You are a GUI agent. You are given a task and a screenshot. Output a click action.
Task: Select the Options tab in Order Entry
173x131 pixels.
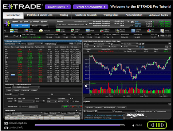[x=16, y=90]
